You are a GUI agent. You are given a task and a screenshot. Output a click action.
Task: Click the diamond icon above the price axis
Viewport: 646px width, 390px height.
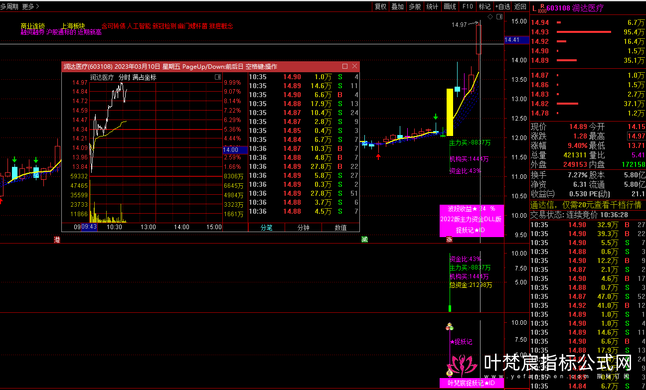pos(490,17)
